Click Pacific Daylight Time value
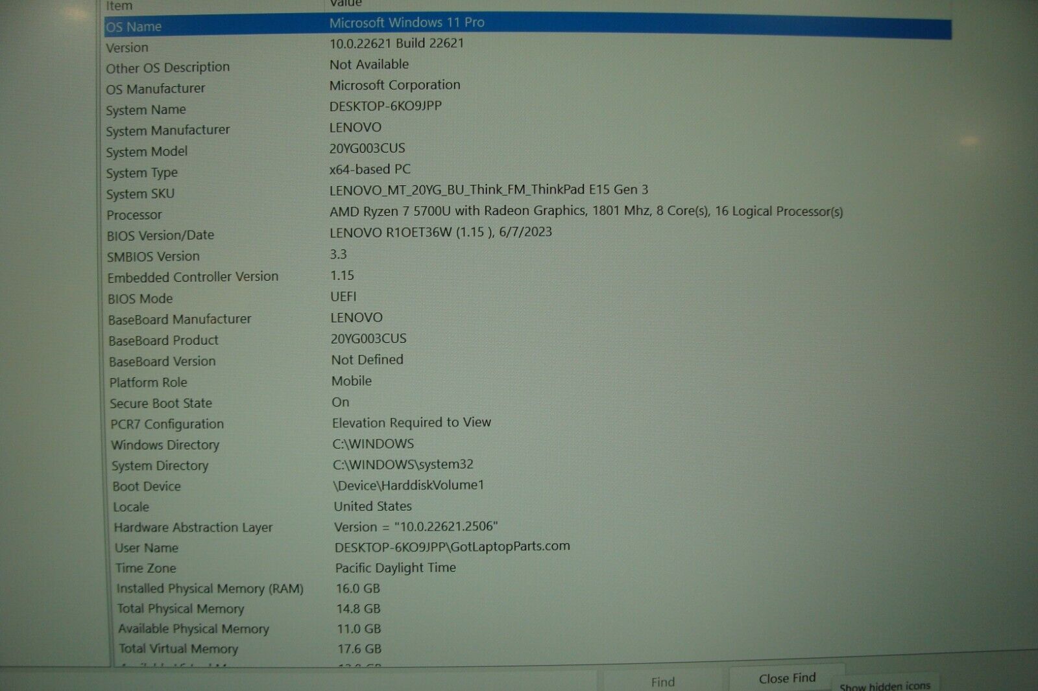 pyautogui.click(x=396, y=568)
